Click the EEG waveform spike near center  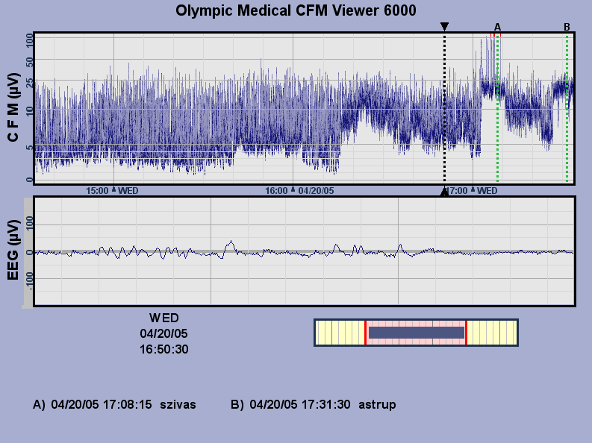(231, 245)
